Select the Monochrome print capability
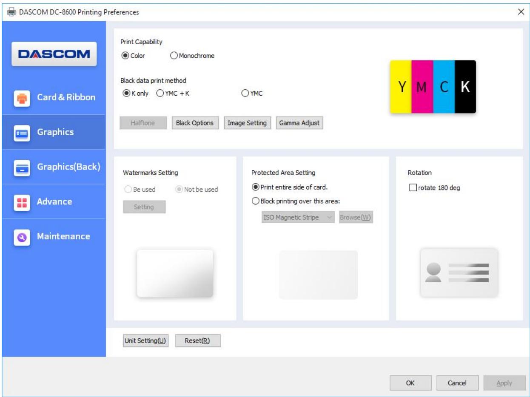 coord(192,55)
